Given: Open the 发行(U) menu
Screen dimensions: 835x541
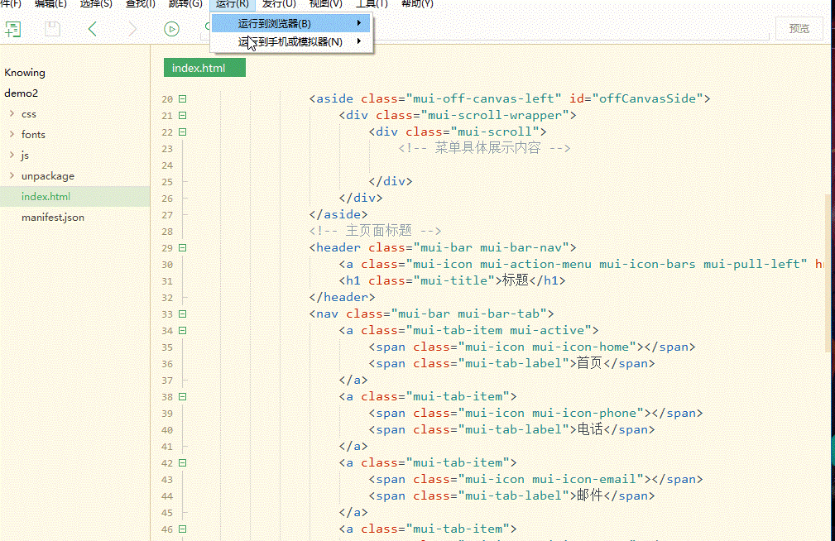Looking at the screenshot, I should coord(279,4).
